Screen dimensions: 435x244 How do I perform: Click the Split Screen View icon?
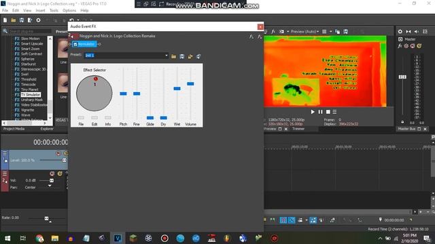pyautogui.click(x=281, y=32)
